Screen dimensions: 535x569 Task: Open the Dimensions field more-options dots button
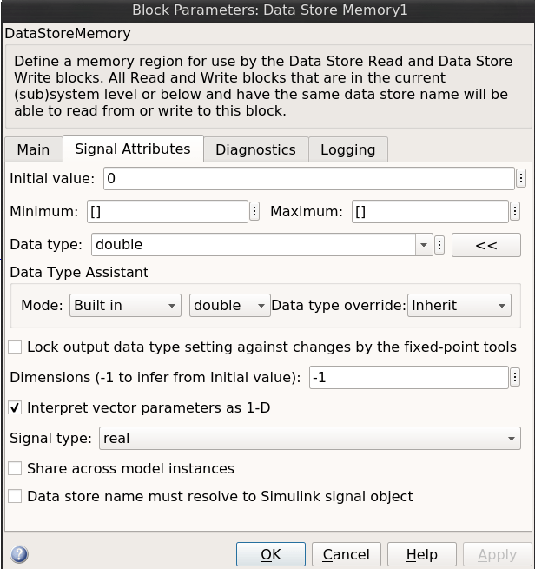(x=515, y=377)
